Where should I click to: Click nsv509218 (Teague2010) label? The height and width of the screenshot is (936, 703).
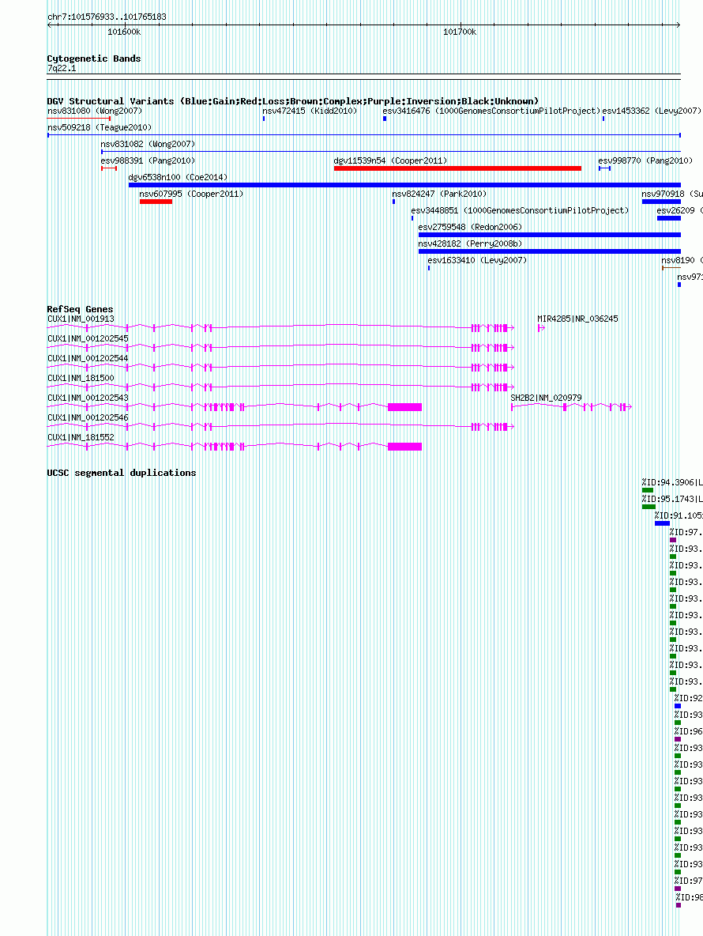[100, 128]
